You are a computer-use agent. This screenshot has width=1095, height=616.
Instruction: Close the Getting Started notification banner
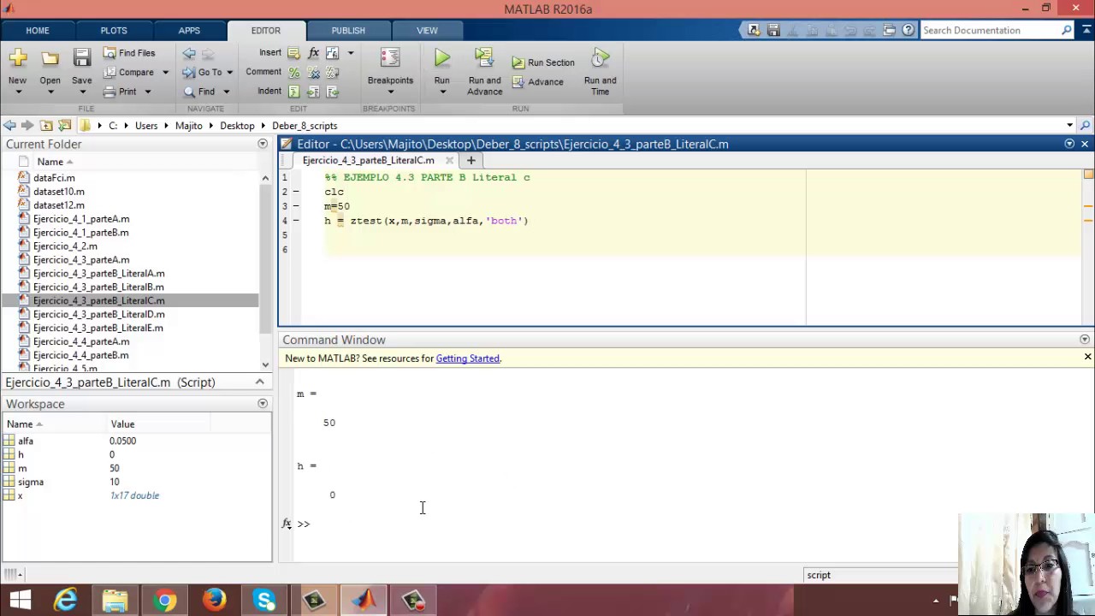click(1087, 357)
